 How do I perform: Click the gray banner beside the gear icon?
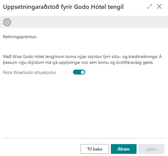pos(89,22)
